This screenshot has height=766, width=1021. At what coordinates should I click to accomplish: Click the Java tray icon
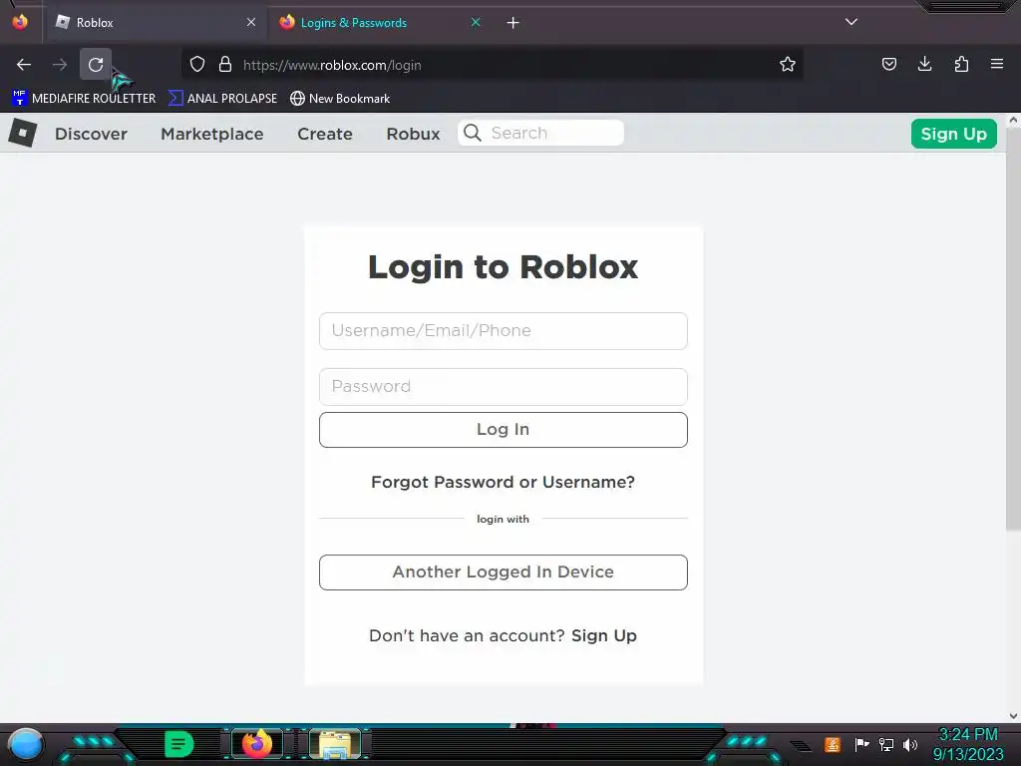click(833, 744)
